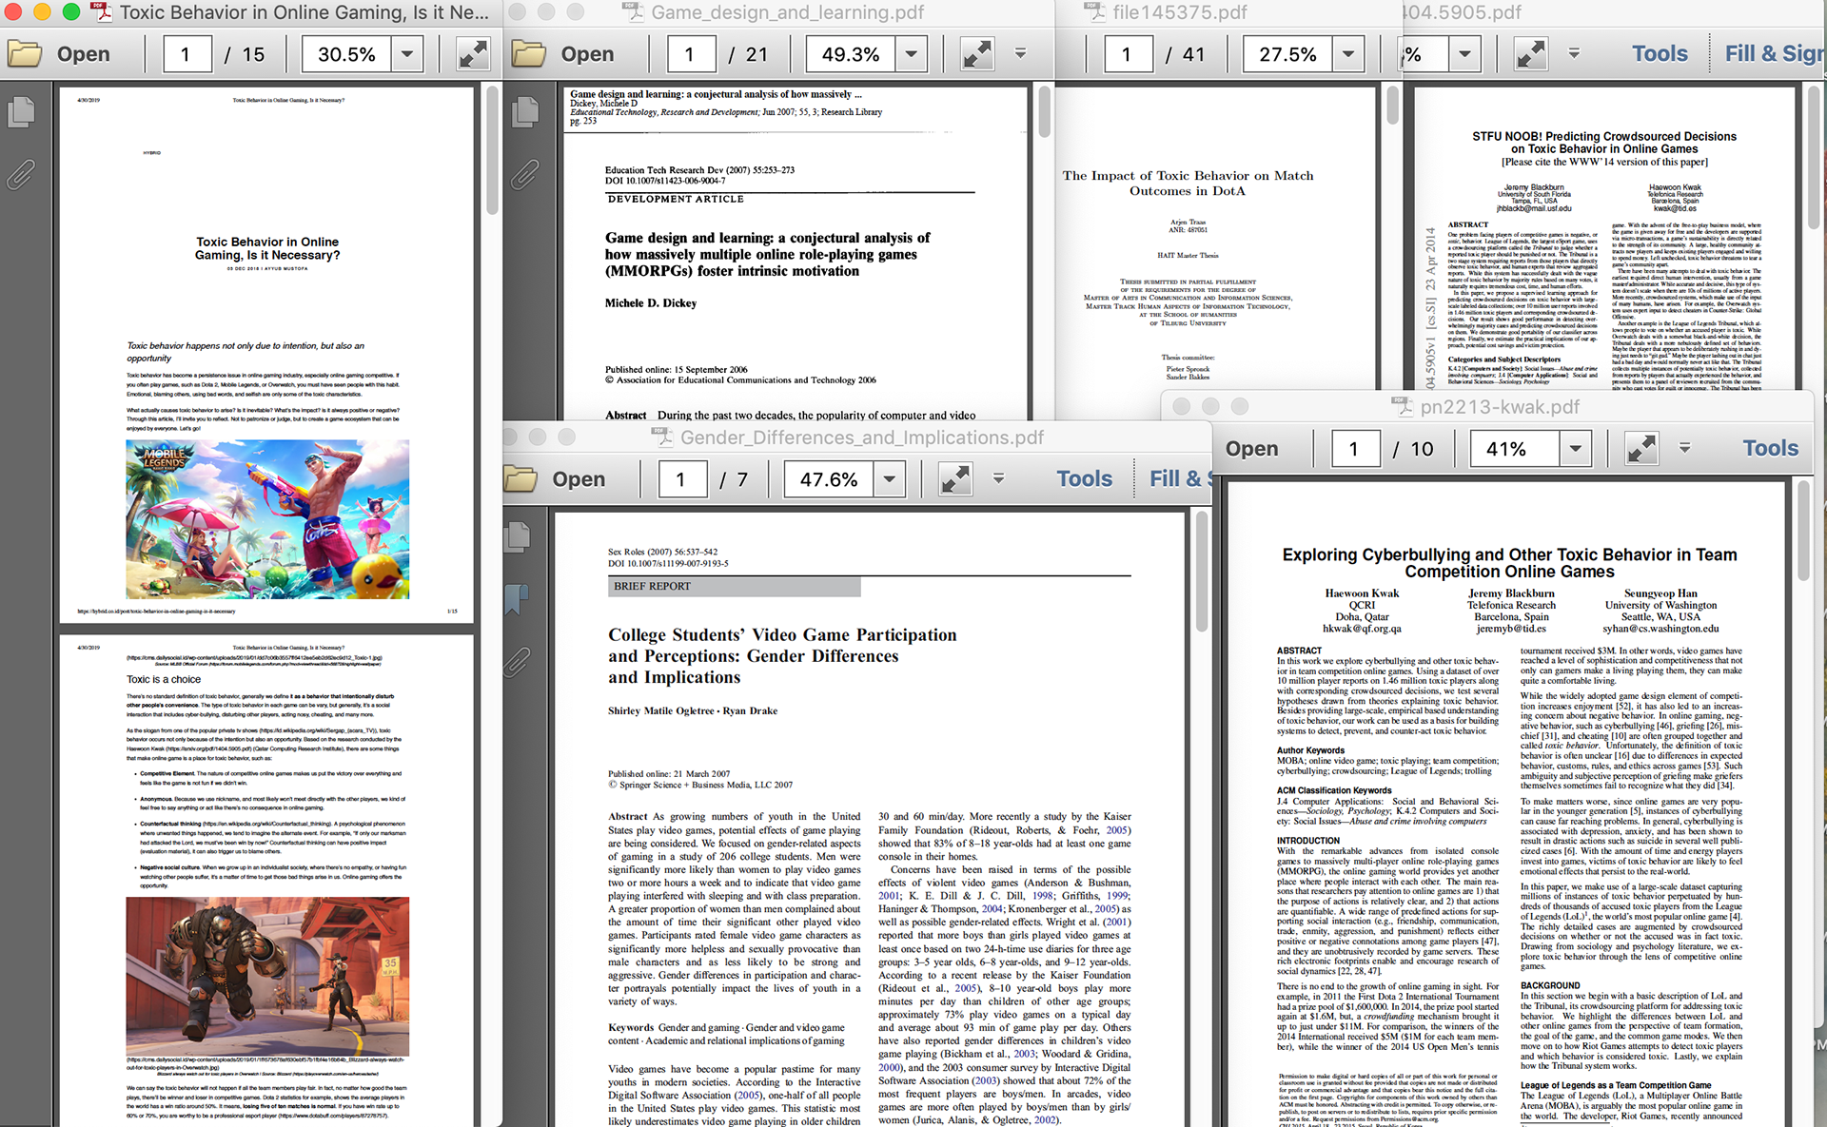Expand toolbar options arrow in 04.5905.pdf window
Screen dimensions: 1827x1127
tap(1574, 53)
